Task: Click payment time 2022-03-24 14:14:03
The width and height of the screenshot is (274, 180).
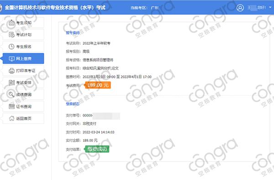Action: coord(99,132)
